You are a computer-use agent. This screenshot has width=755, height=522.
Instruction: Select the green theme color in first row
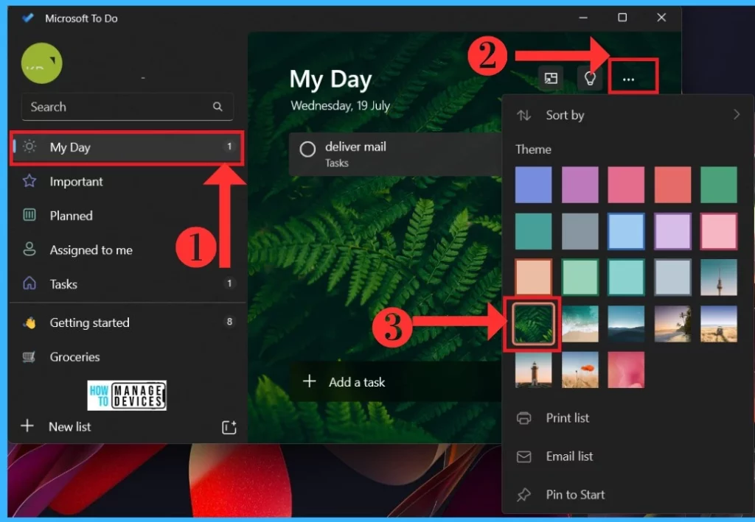(x=718, y=185)
